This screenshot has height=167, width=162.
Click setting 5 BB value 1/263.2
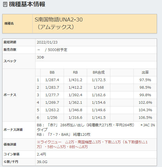52,110
